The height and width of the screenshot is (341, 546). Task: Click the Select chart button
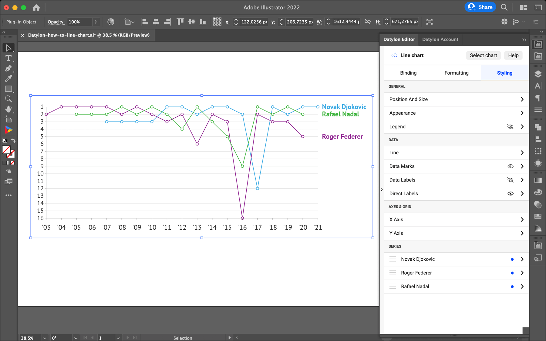[x=483, y=55]
